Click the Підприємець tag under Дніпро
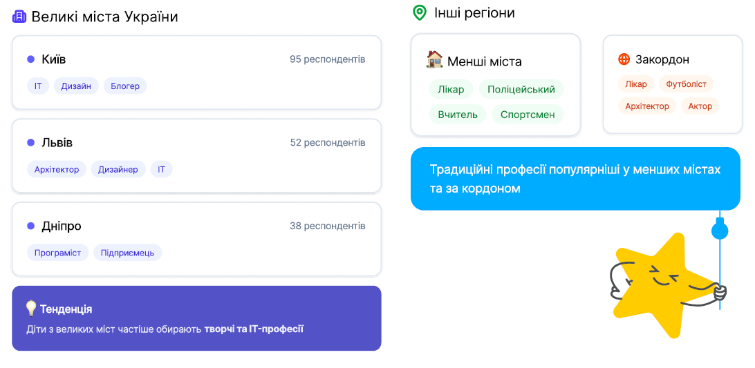The image size is (755, 368). coord(127,253)
